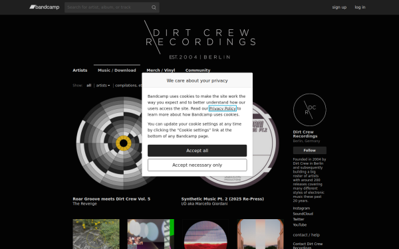Click 'We care about your privacy' heading
This screenshot has height=249, width=399.
click(198, 80)
